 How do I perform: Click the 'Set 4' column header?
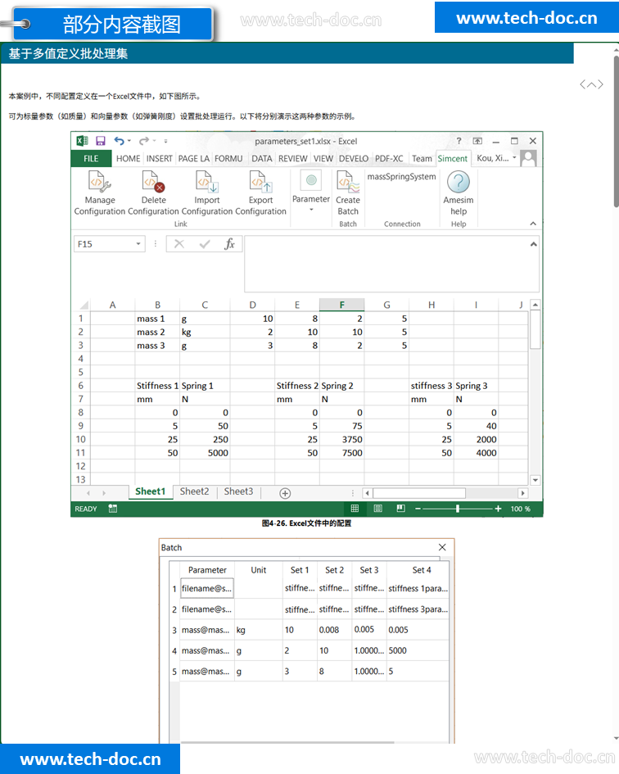(x=422, y=569)
